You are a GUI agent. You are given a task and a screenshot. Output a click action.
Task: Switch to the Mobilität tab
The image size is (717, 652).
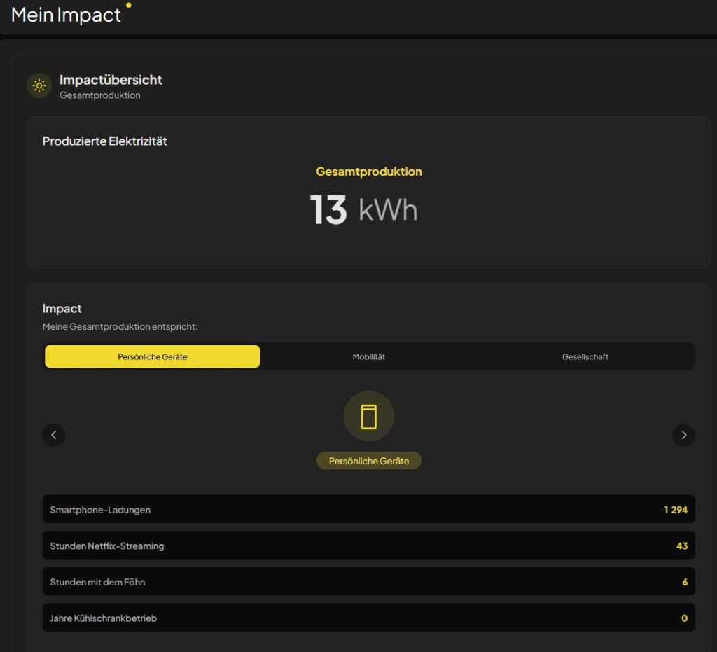368,356
